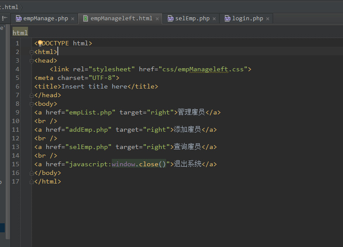Collapse the html tag fold on line 2
The image size is (343, 247).
tap(31, 52)
